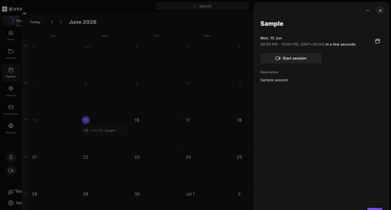This screenshot has height=210, width=391.
Task: Close the Sample event panel
Action: 380,11
